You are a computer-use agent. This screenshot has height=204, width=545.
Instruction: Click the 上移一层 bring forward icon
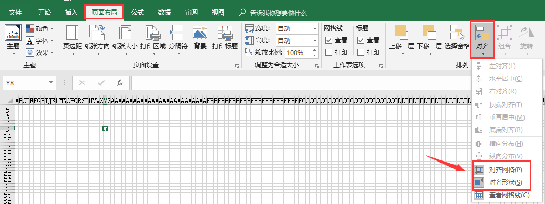coord(401,33)
